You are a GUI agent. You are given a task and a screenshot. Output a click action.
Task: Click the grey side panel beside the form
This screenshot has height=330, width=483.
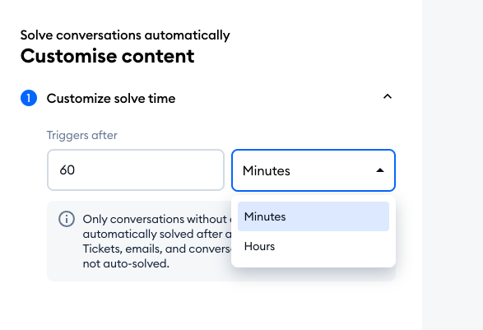click(x=453, y=165)
